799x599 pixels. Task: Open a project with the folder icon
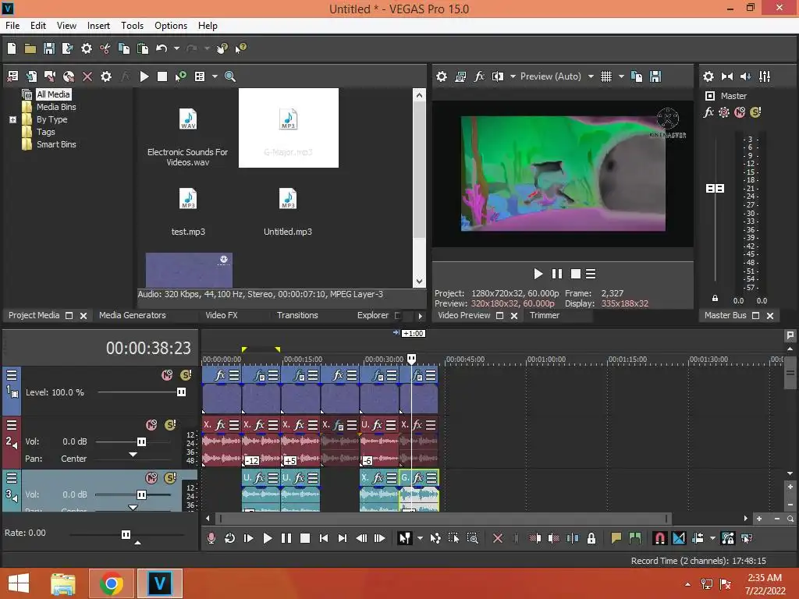pyautogui.click(x=30, y=48)
